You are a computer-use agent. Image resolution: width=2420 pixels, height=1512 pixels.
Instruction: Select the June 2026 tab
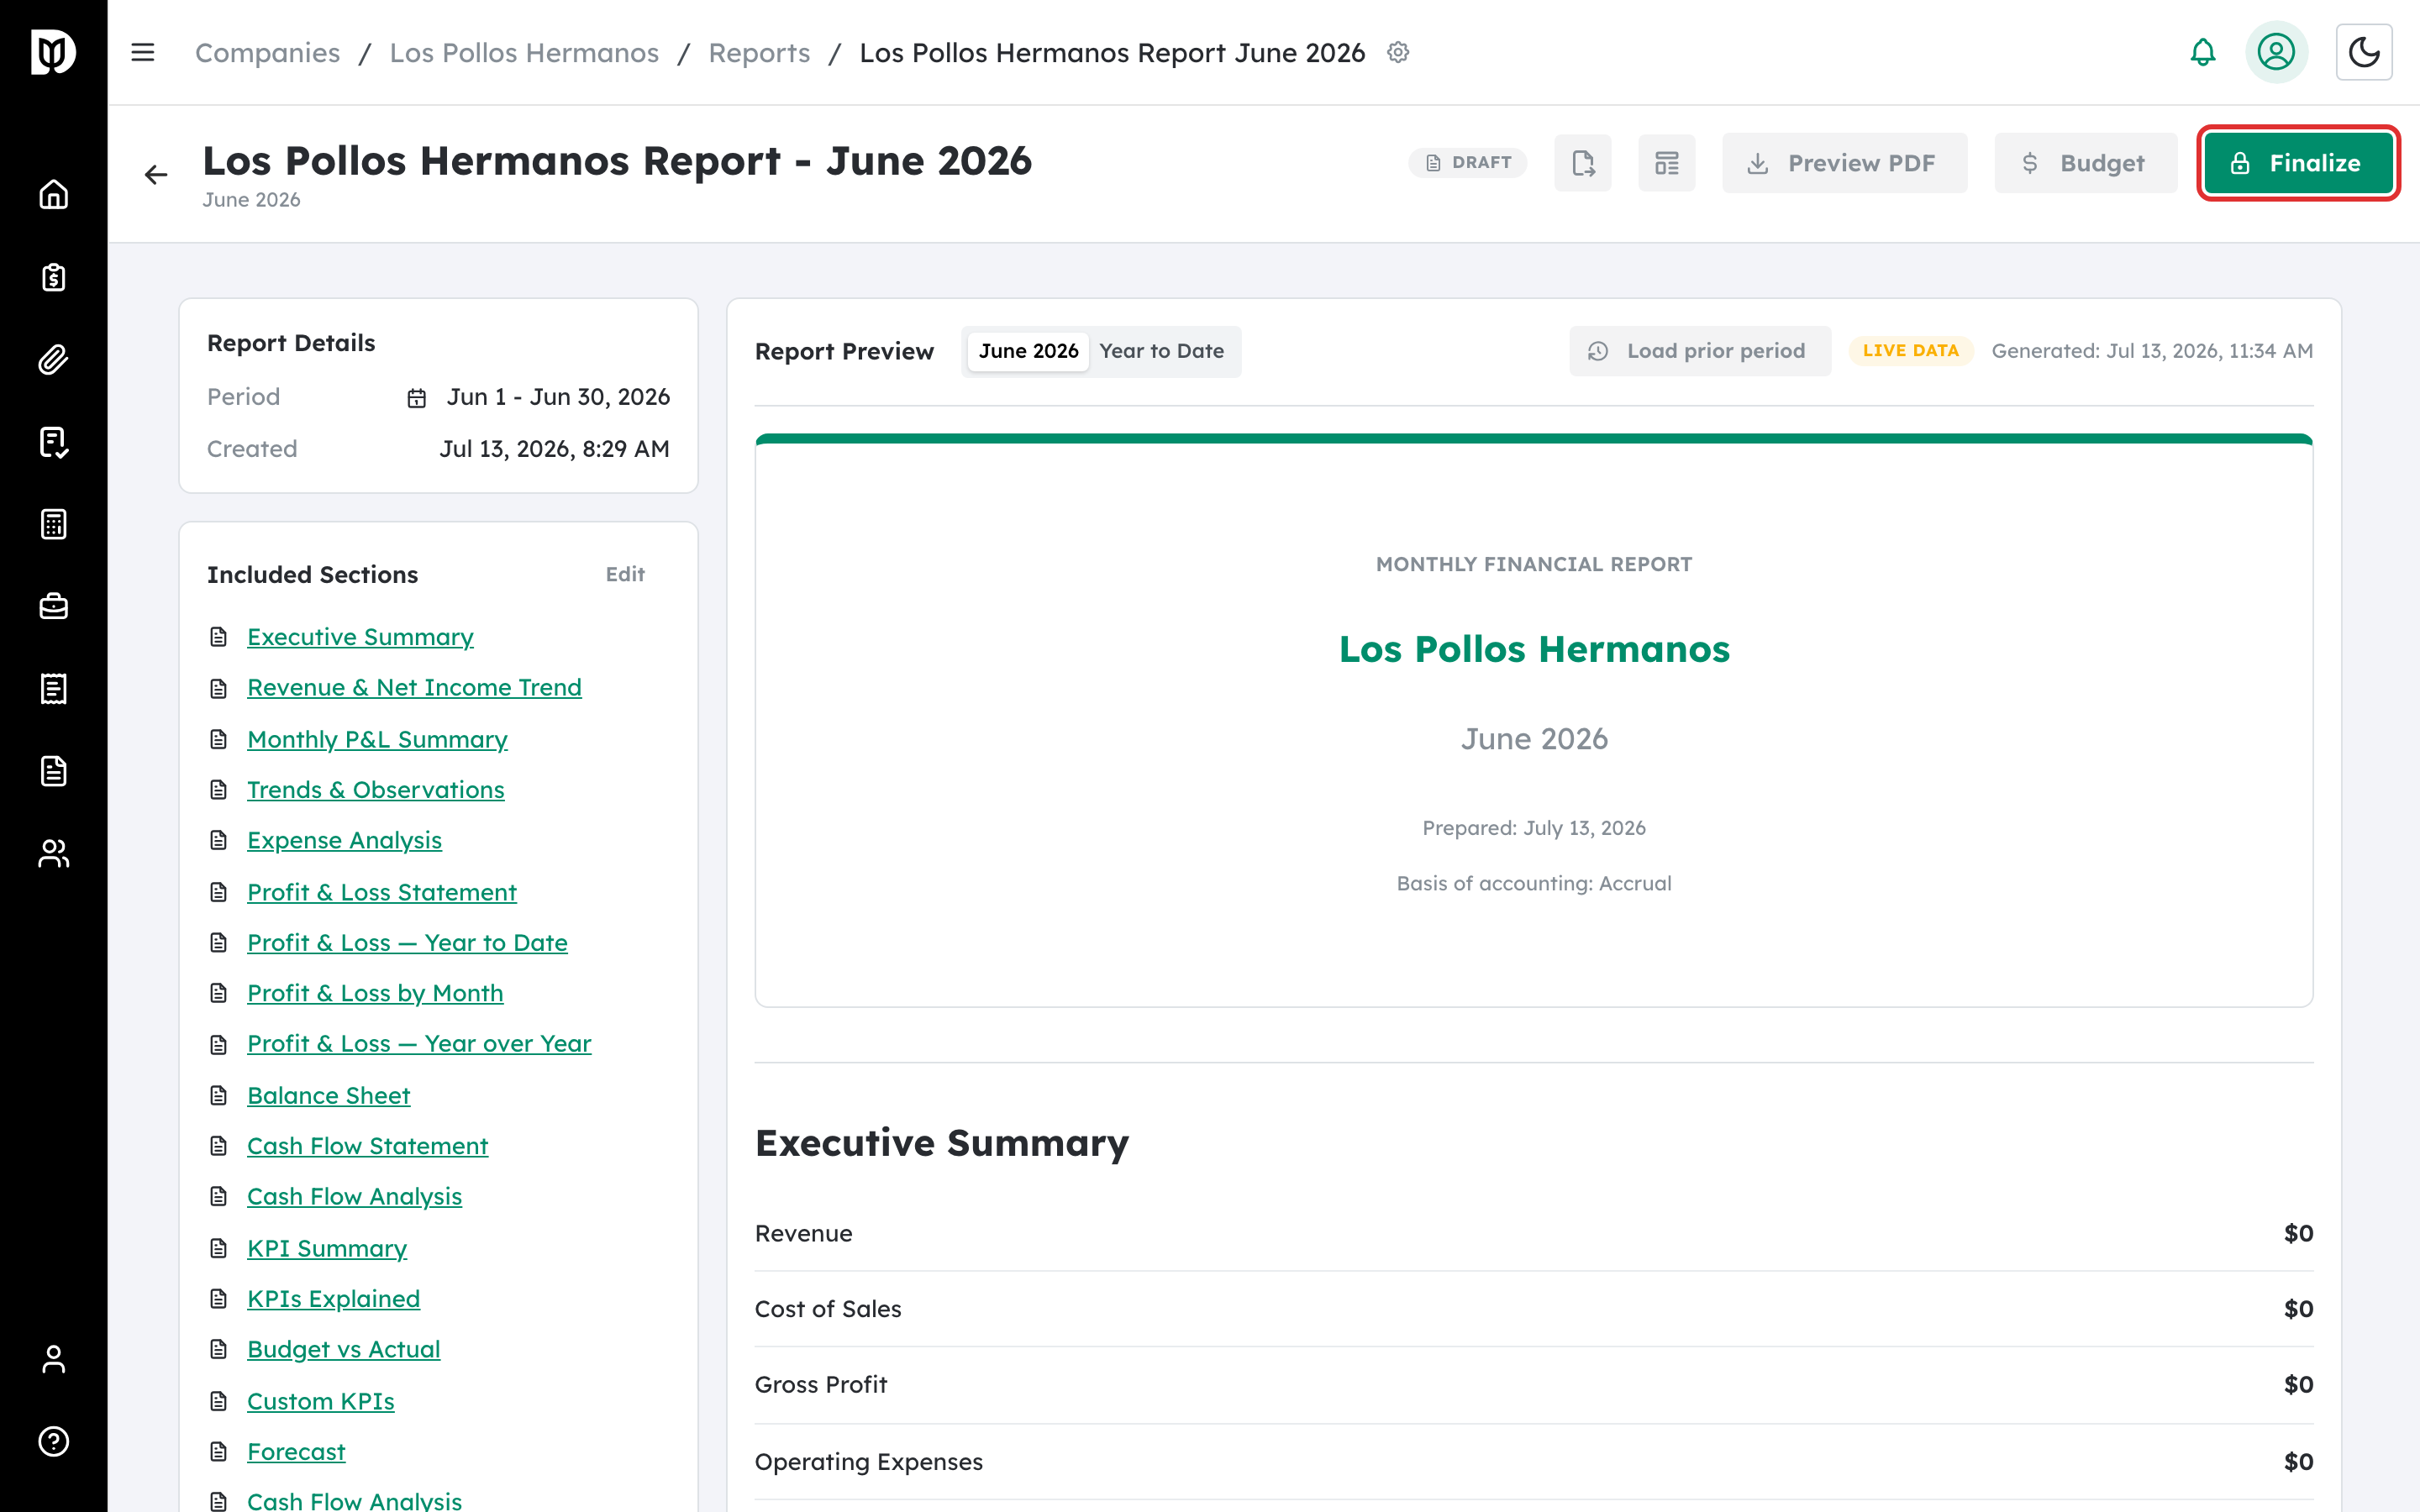[1028, 351]
